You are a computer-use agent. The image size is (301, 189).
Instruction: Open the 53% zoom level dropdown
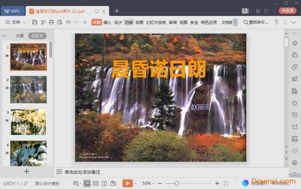148,183
